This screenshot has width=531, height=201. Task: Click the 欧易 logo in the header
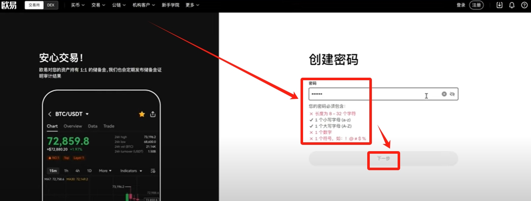pos(9,5)
